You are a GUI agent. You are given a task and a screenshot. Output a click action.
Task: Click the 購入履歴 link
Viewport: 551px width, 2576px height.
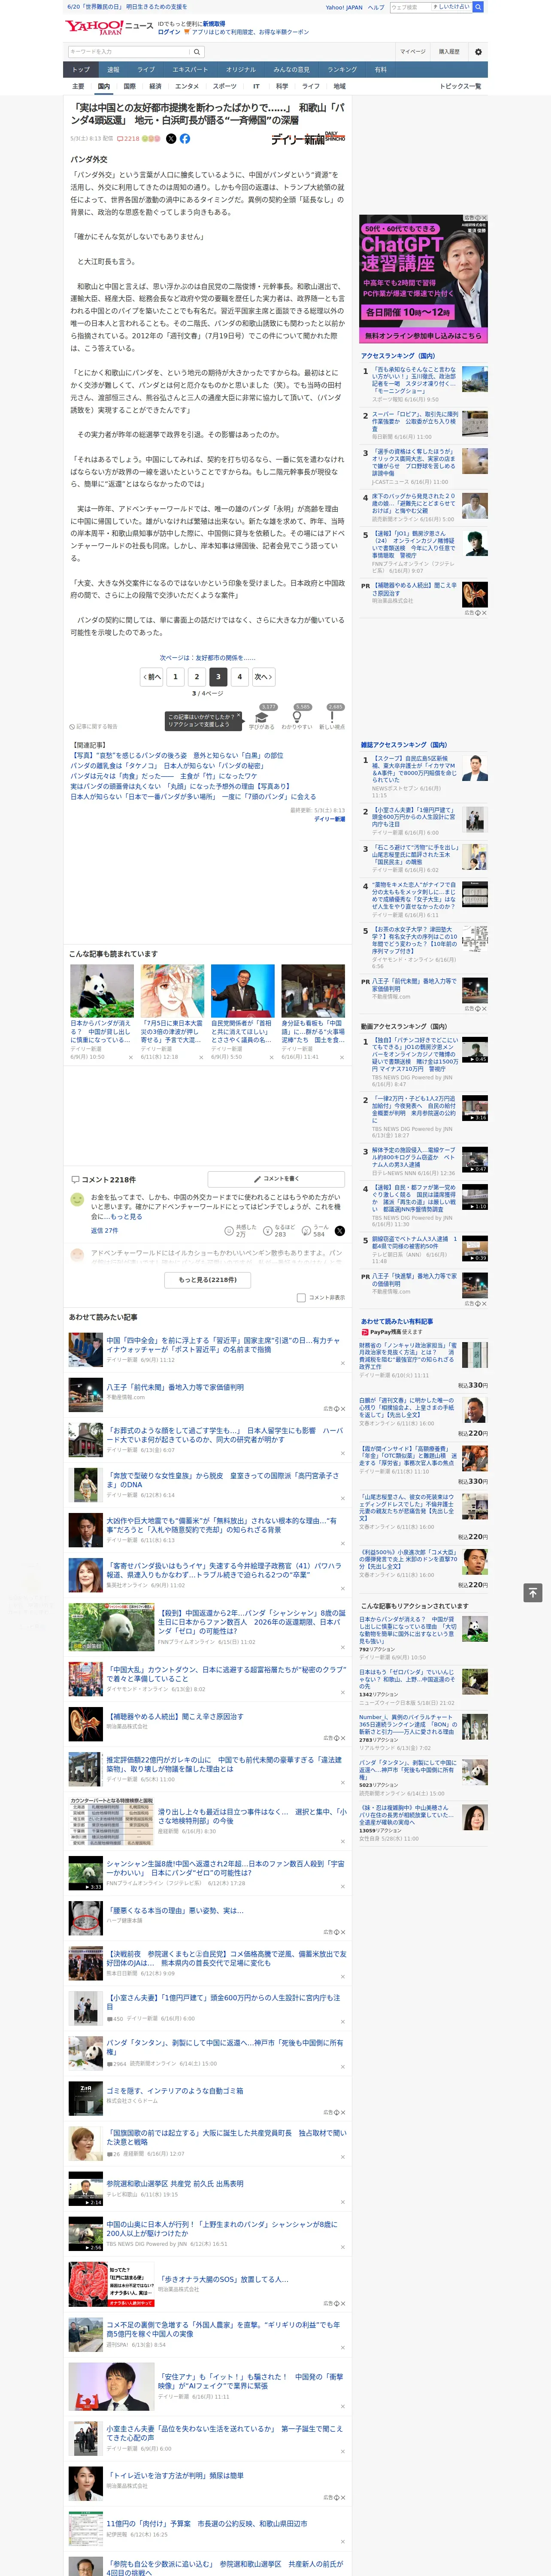[449, 51]
